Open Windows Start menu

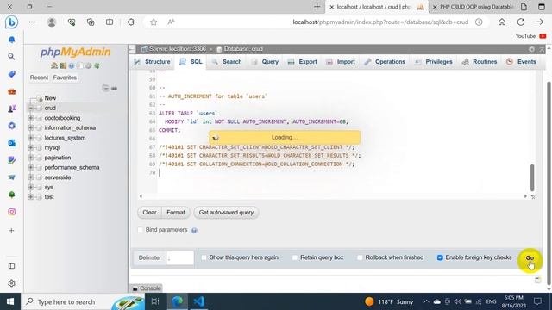click(x=10, y=301)
